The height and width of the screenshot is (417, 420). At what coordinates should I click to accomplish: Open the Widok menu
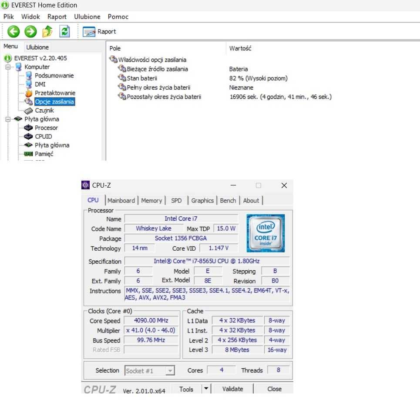[x=30, y=17]
